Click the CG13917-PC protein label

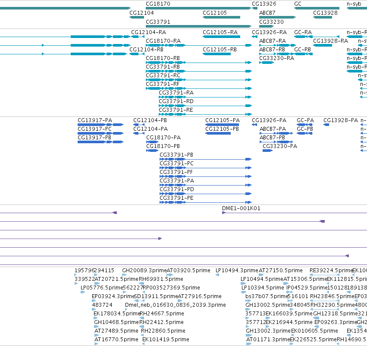tap(95, 129)
